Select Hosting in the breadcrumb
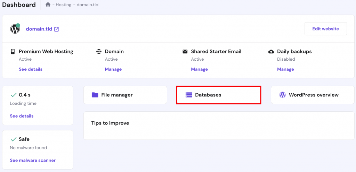The width and height of the screenshot is (356, 172). 64,5
